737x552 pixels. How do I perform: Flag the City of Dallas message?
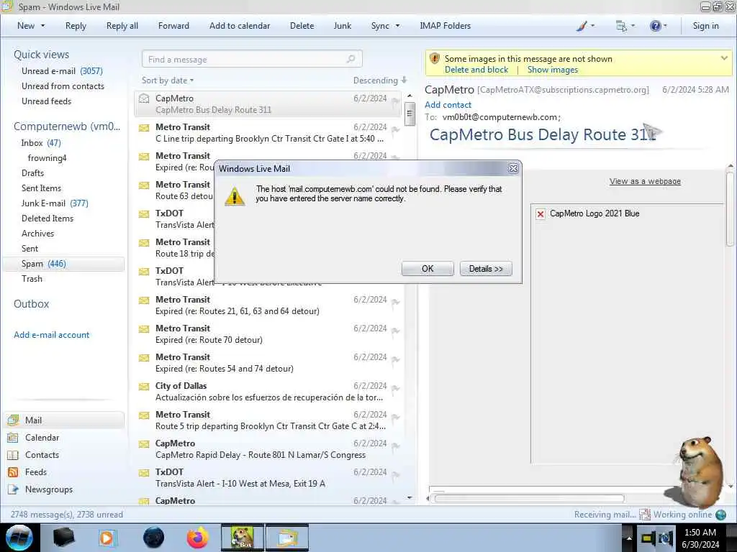(x=395, y=389)
